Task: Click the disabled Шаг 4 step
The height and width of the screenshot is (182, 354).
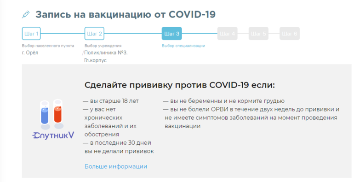Action: (x=227, y=34)
